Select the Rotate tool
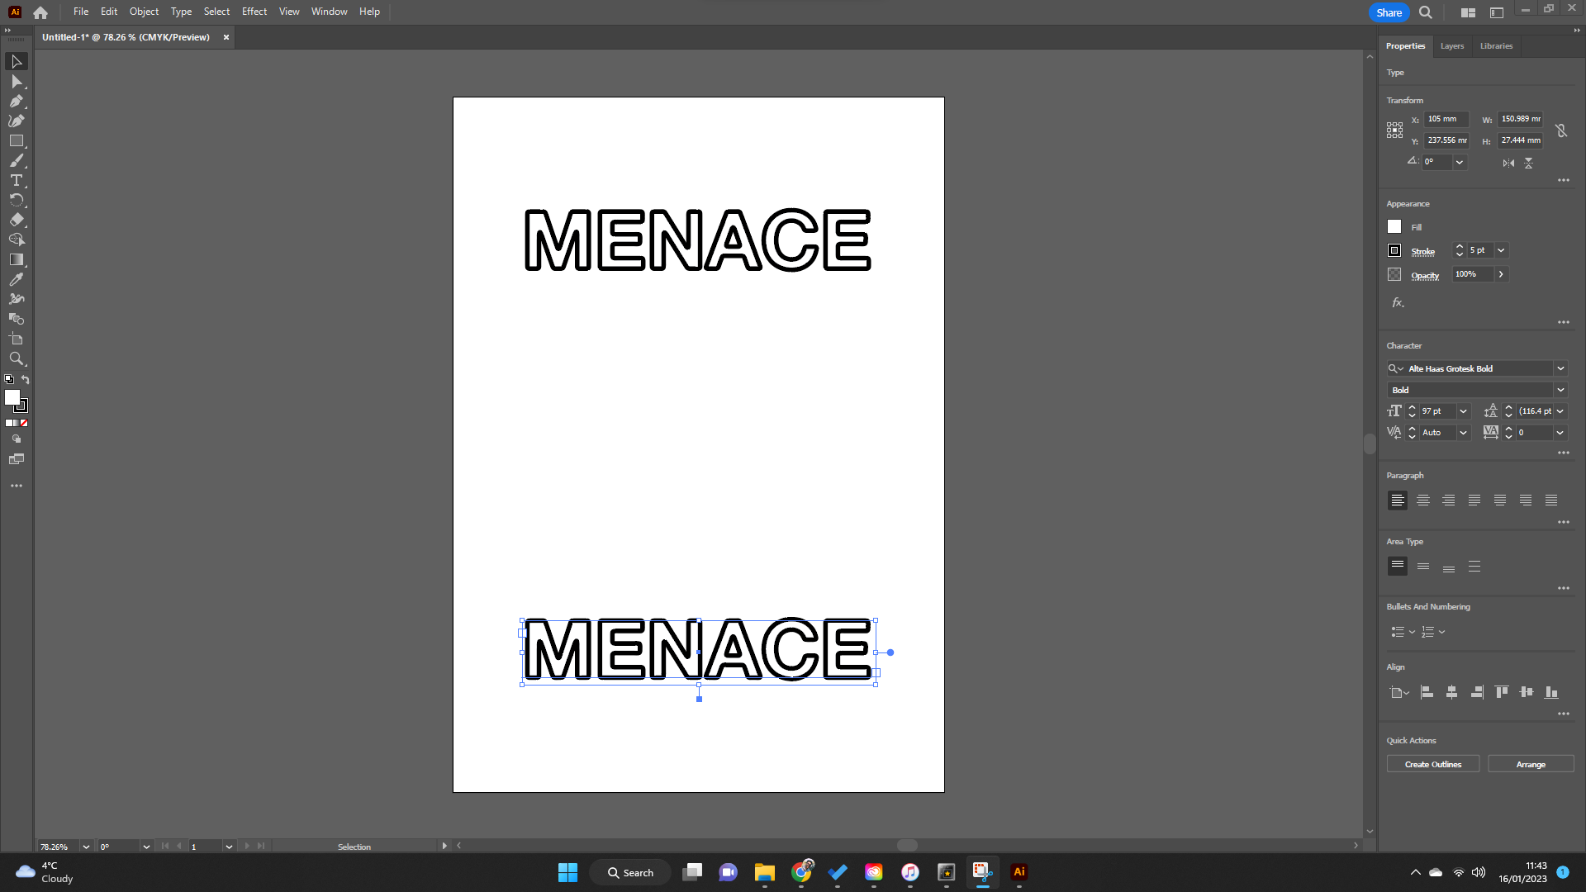Viewport: 1586px width, 892px height. (x=17, y=201)
